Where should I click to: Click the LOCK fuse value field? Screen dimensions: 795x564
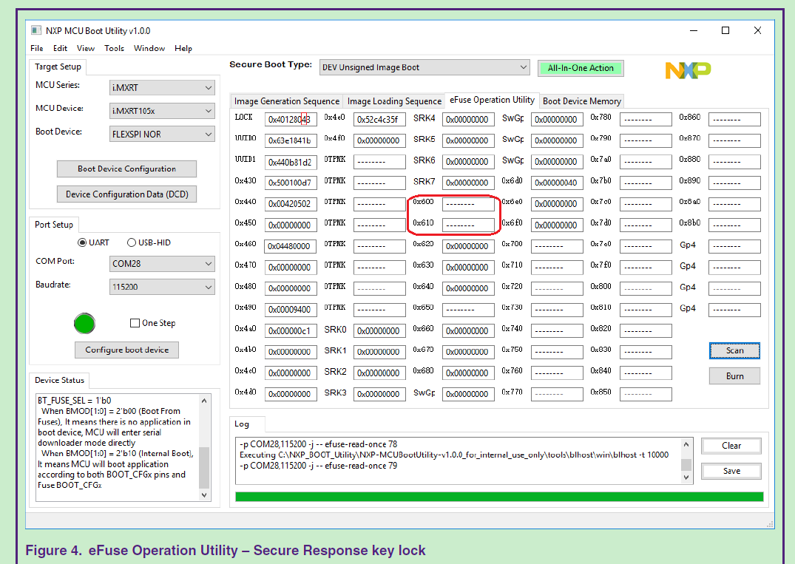tap(290, 118)
